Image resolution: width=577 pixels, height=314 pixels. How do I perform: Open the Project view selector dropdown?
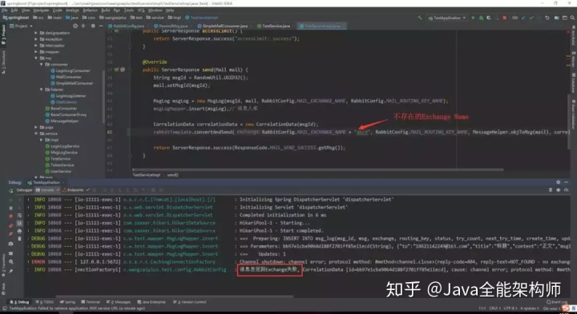click(22, 26)
